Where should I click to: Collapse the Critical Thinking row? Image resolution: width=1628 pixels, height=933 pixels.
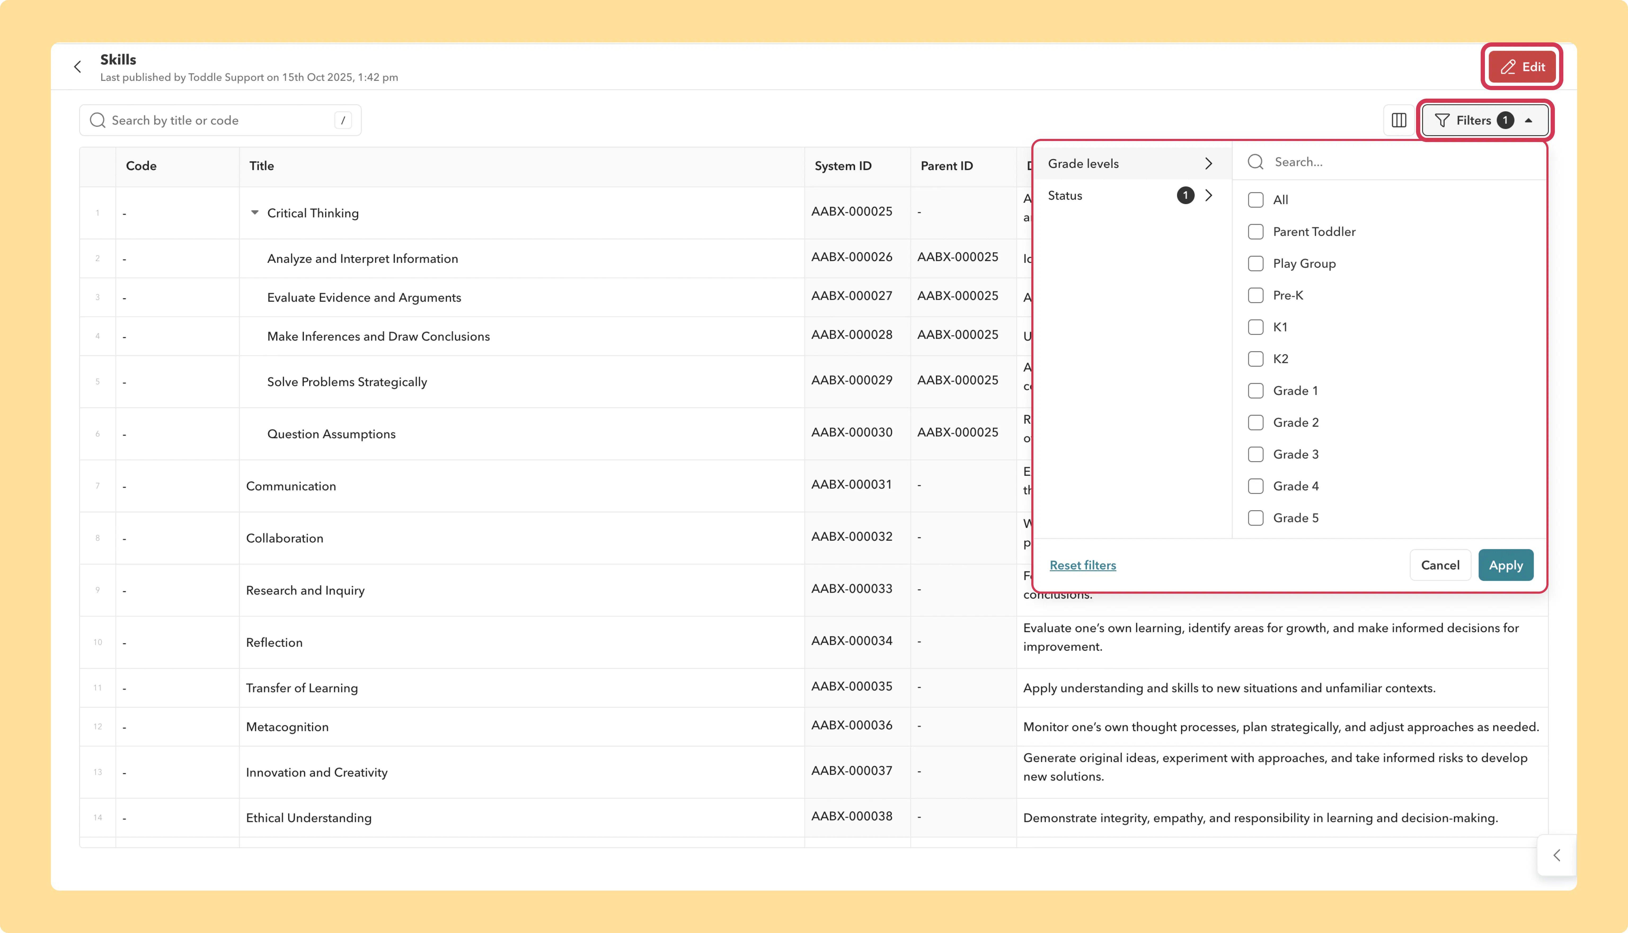[255, 213]
